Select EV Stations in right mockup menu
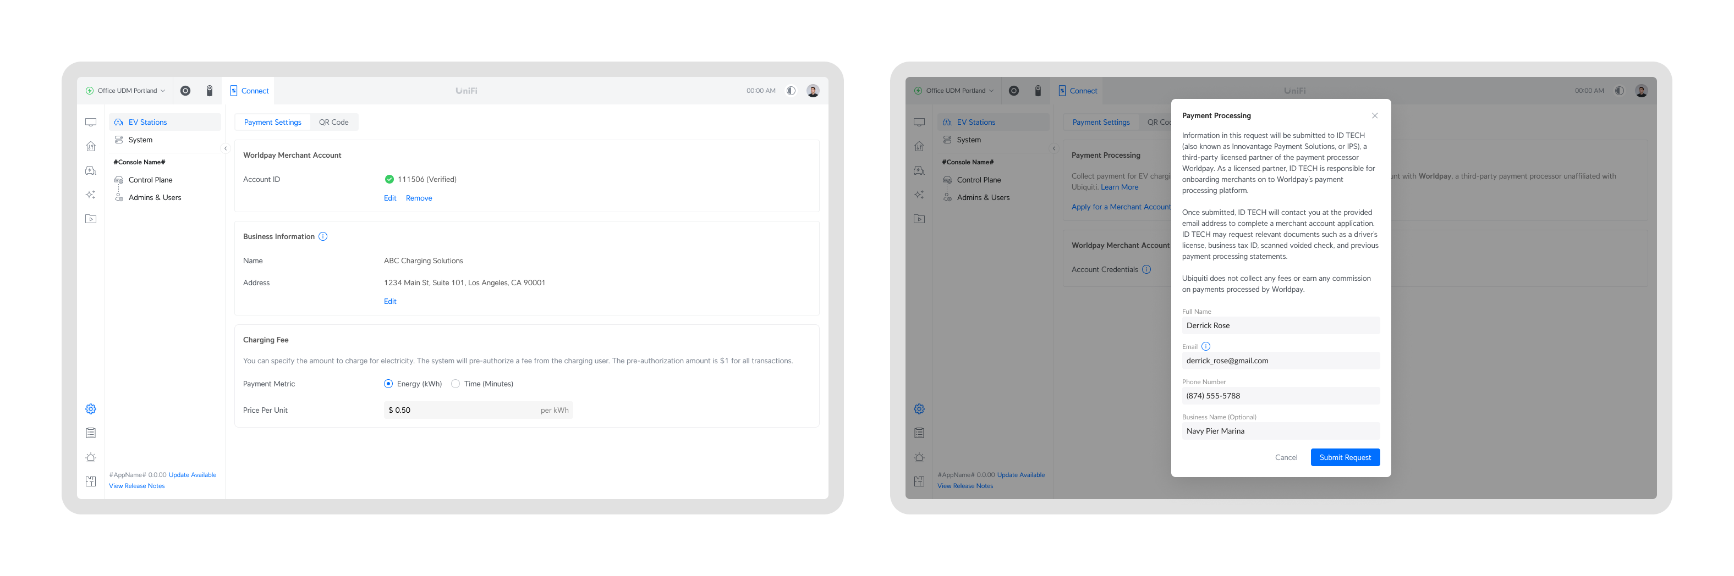This screenshot has width=1734, height=576. 994,123
